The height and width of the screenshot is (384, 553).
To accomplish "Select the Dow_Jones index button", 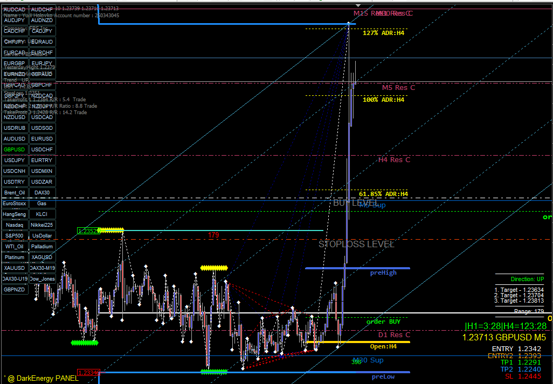I will 43,278.
